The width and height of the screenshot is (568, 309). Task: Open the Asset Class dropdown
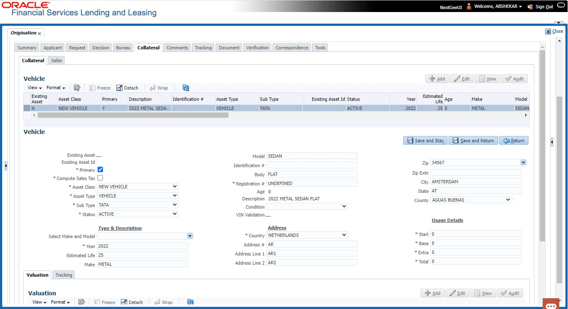click(x=138, y=187)
